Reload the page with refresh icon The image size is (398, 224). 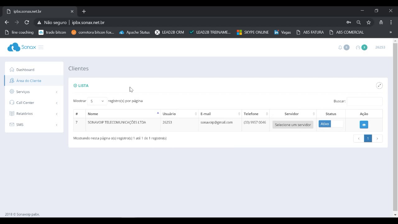27,22
